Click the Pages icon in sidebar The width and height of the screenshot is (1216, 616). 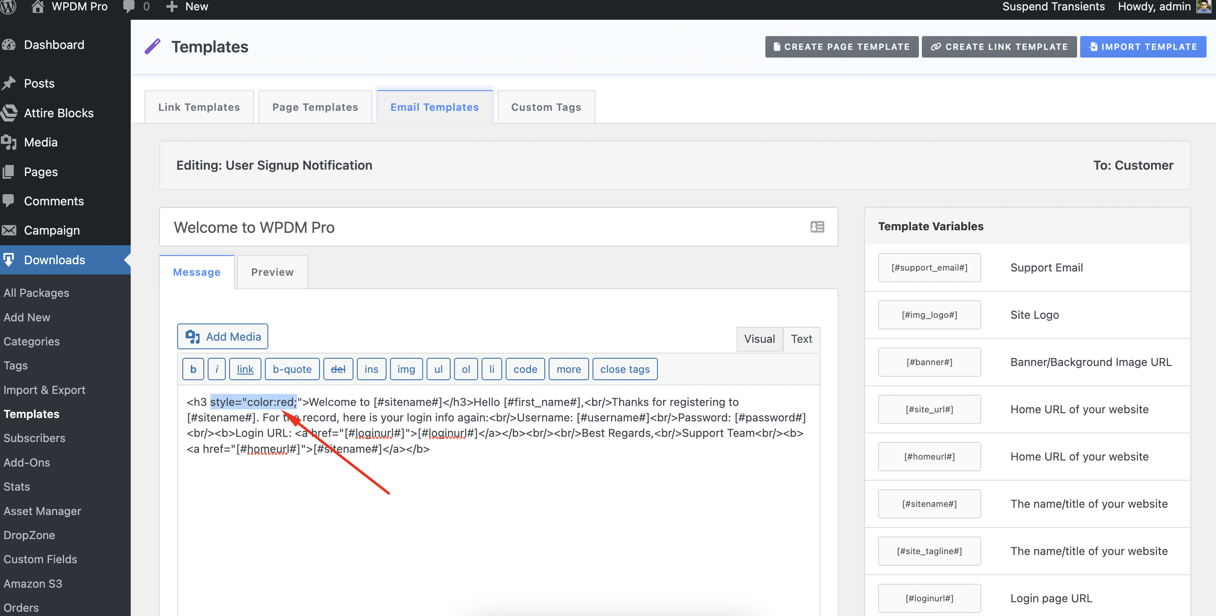click(9, 172)
